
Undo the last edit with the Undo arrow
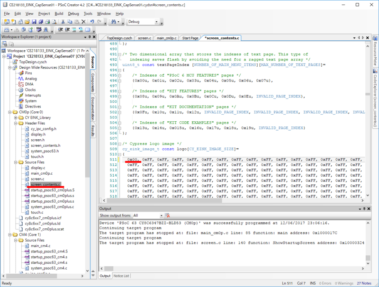coord(92,22)
